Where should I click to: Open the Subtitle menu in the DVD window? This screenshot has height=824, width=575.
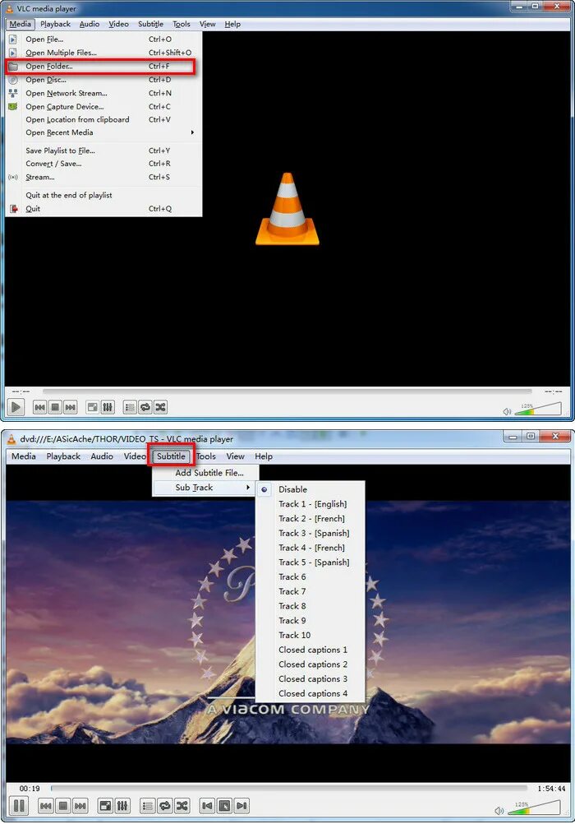[x=171, y=456]
